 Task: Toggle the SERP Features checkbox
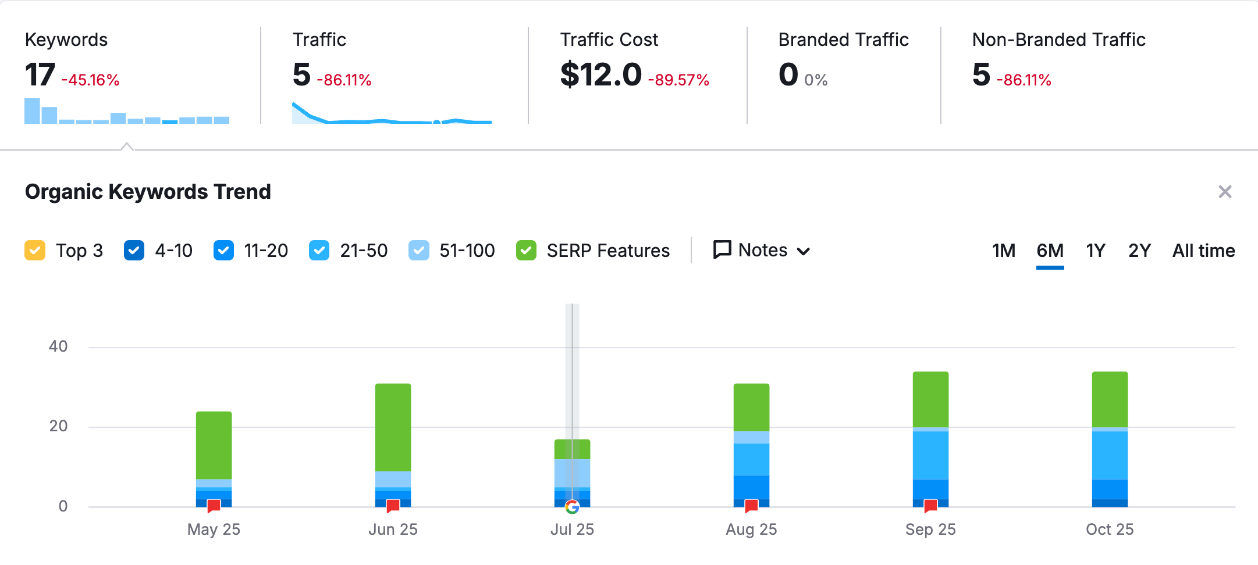click(x=527, y=250)
